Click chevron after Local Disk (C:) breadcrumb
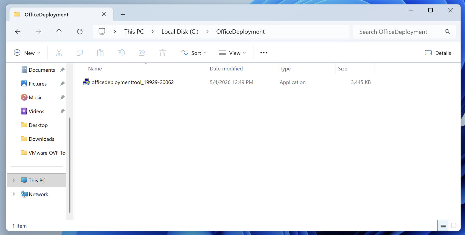The image size is (465, 235). coord(207,32)
